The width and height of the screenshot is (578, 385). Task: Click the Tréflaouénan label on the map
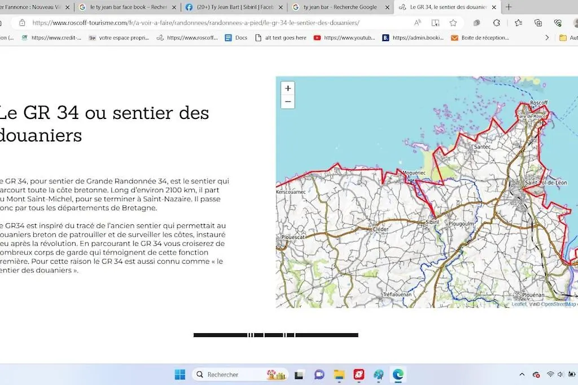click(x=397, y=294)
